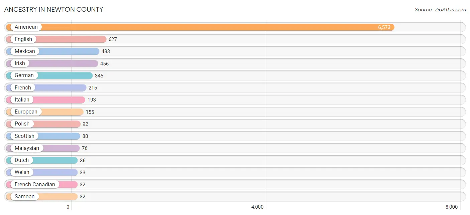Click the Italian ancestry label
Screen dimensions: 470x215
(x=22, y=99)
